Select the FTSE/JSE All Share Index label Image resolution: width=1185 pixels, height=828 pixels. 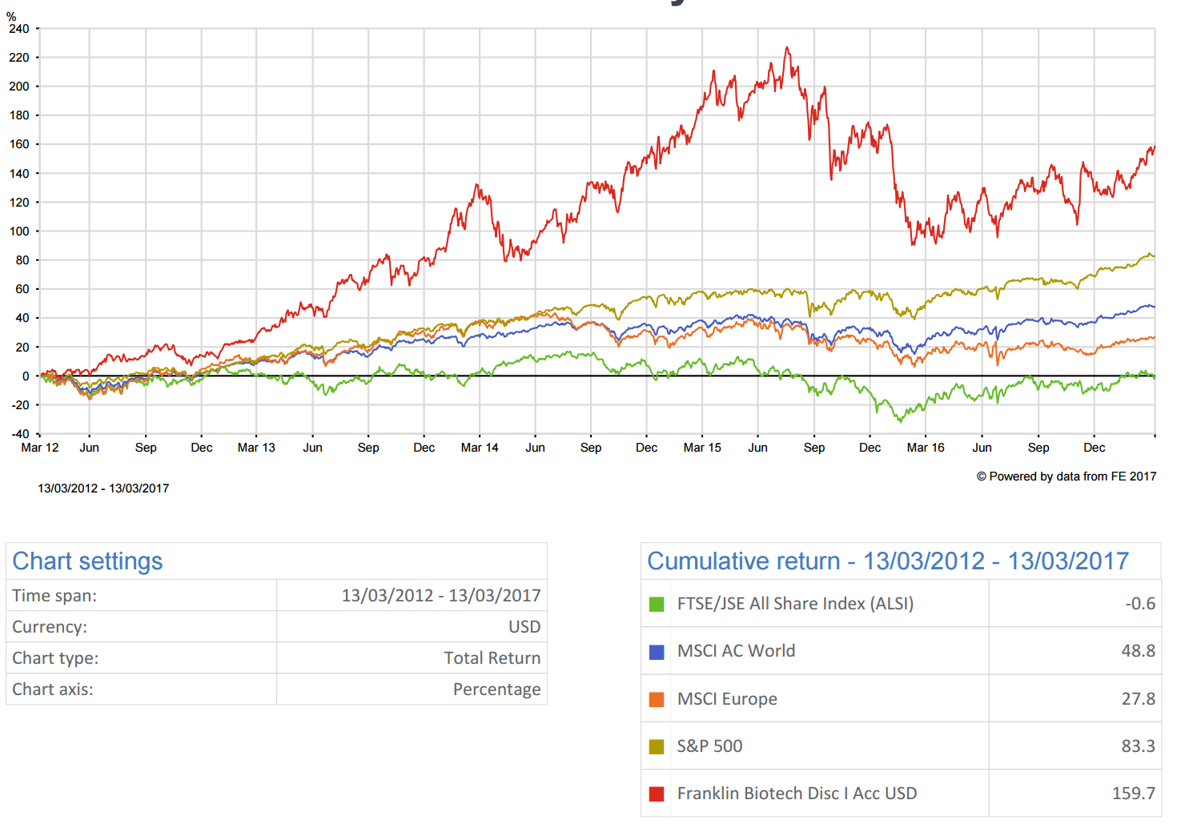(794, 604)
